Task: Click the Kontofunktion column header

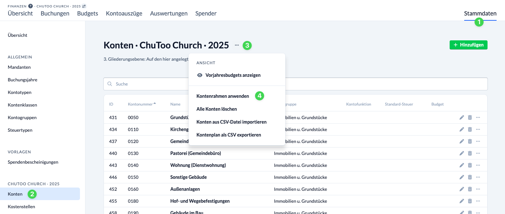Action: [x=358, y=104]
